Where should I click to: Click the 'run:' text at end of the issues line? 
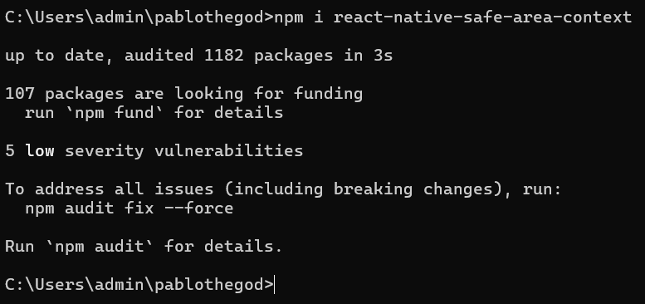542,189
